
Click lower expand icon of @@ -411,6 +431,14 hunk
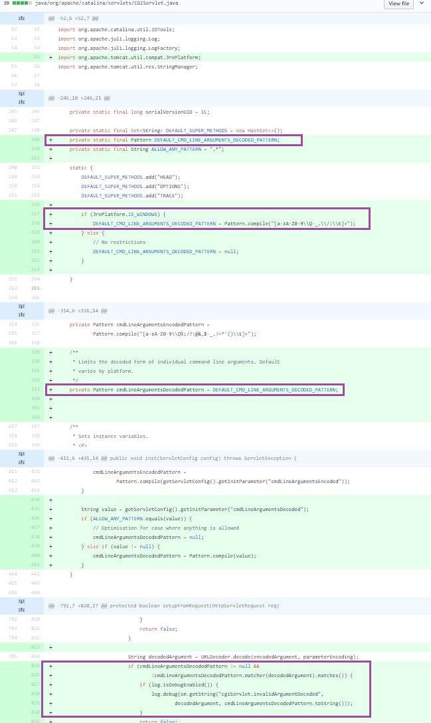tap(22, 462)
